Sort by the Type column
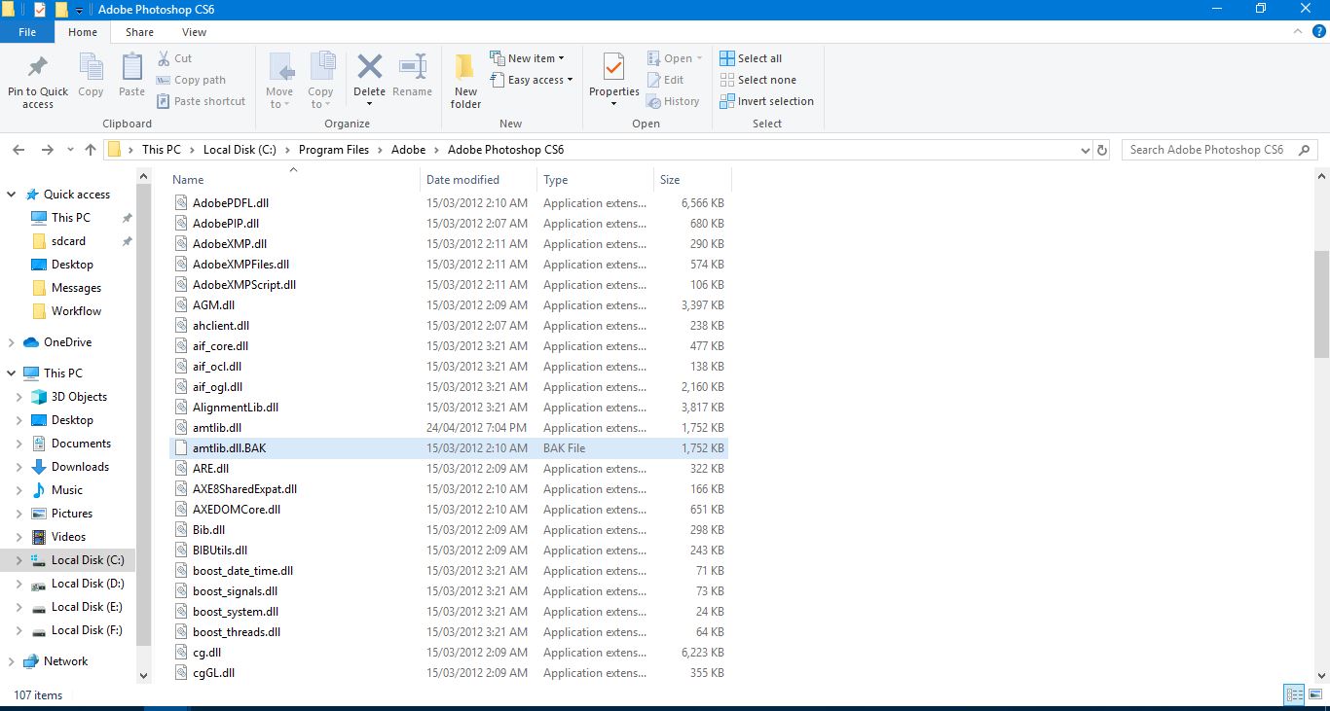 point(595,180)
